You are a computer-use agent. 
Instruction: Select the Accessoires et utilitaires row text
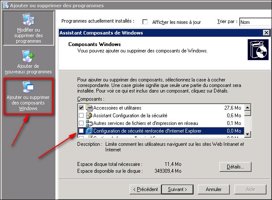point(117,108)
